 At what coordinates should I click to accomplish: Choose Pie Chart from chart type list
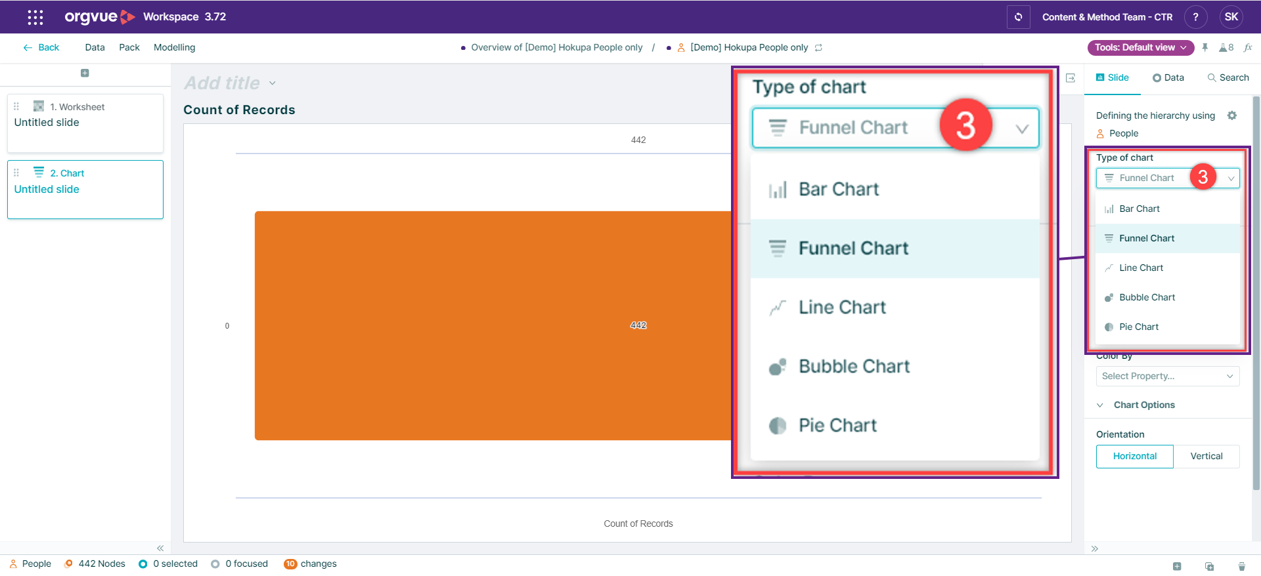click(1168, 327)
